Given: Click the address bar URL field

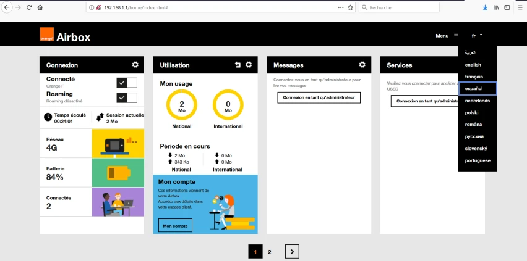Looking at the screenshot, I should pos(220,7).
